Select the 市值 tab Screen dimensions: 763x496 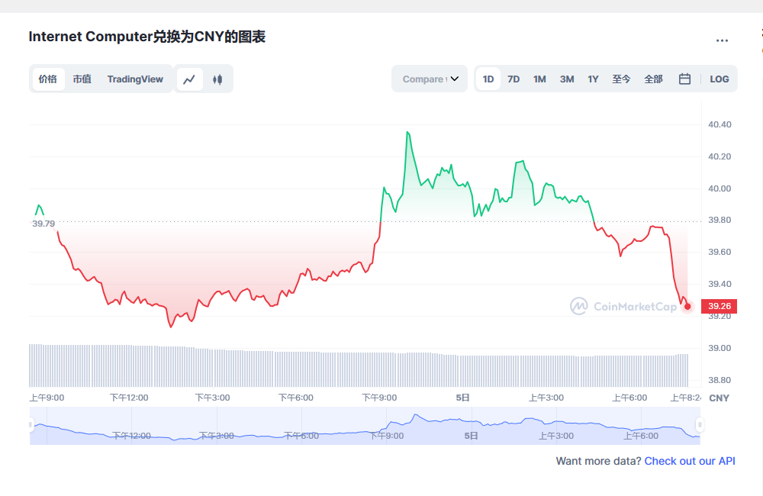[x=82, y=79]
